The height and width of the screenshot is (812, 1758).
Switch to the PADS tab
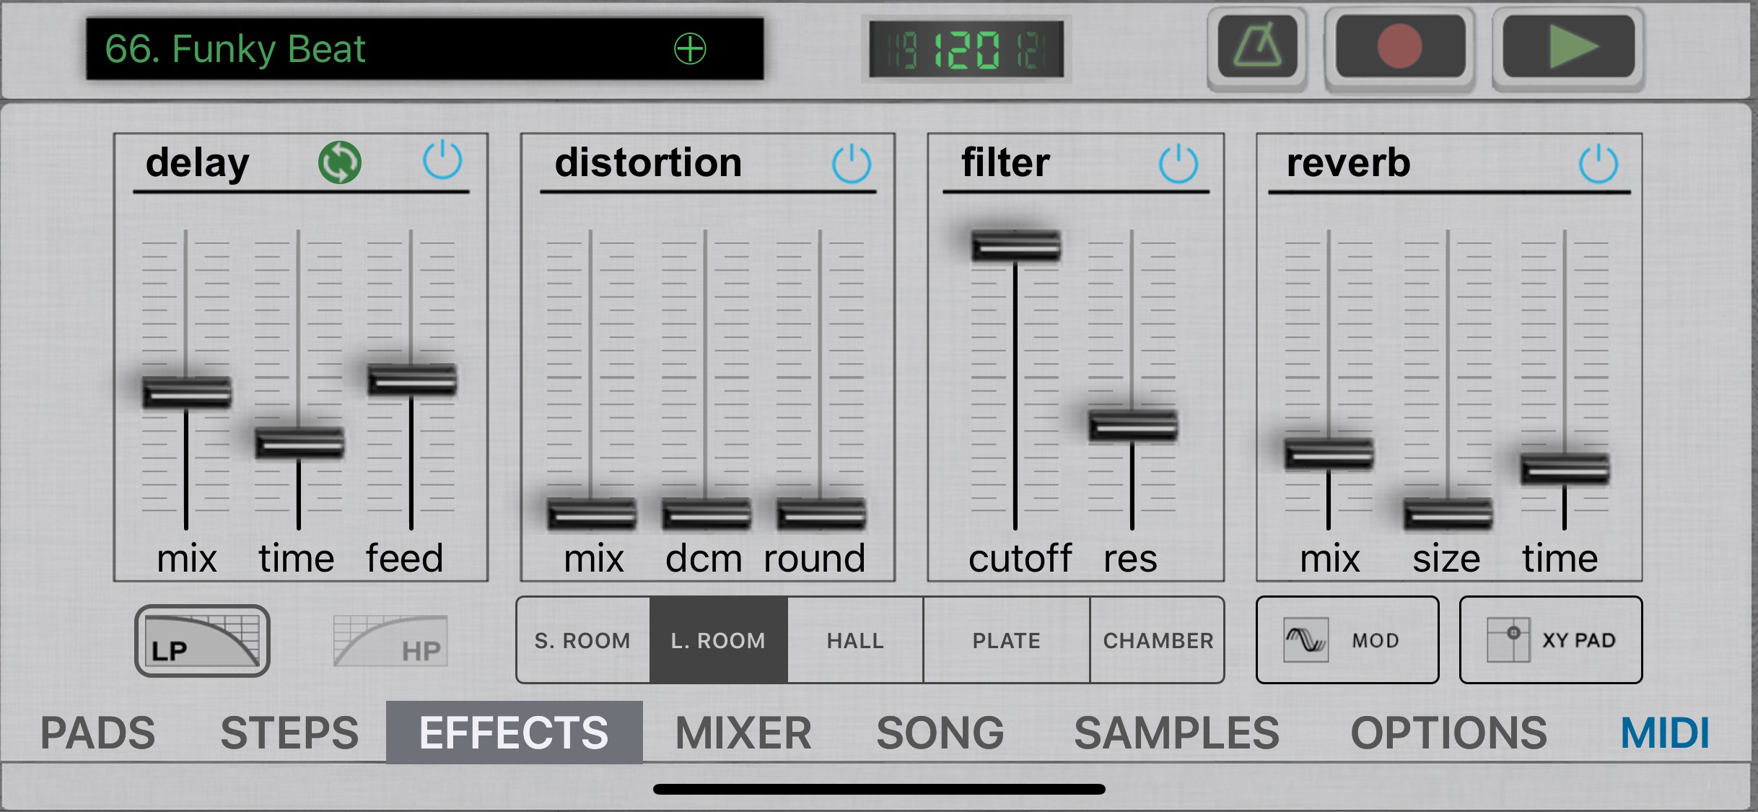pyautogui.click(x=97, y=733)
